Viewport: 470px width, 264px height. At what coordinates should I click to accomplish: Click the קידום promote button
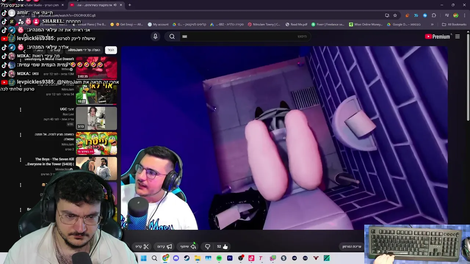point(164,246)
